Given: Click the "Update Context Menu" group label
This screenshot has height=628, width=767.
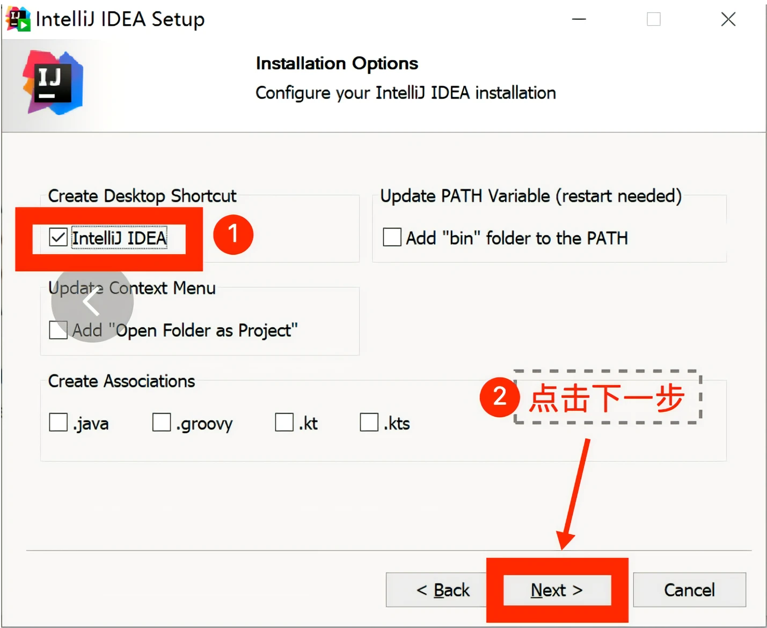Looking at the screenshot, I should [x=132, y=289].
